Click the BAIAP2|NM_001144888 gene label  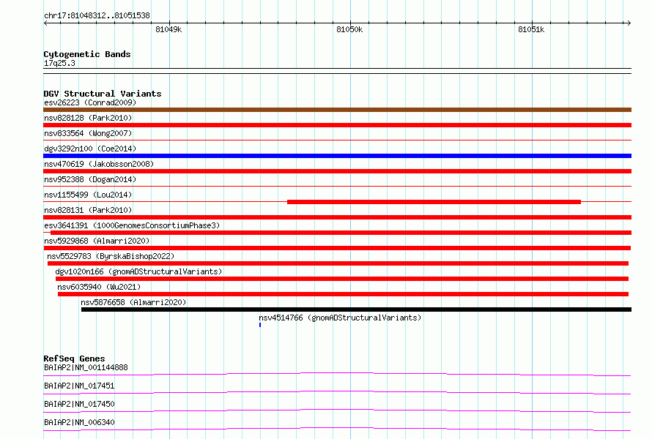point(86,367)
